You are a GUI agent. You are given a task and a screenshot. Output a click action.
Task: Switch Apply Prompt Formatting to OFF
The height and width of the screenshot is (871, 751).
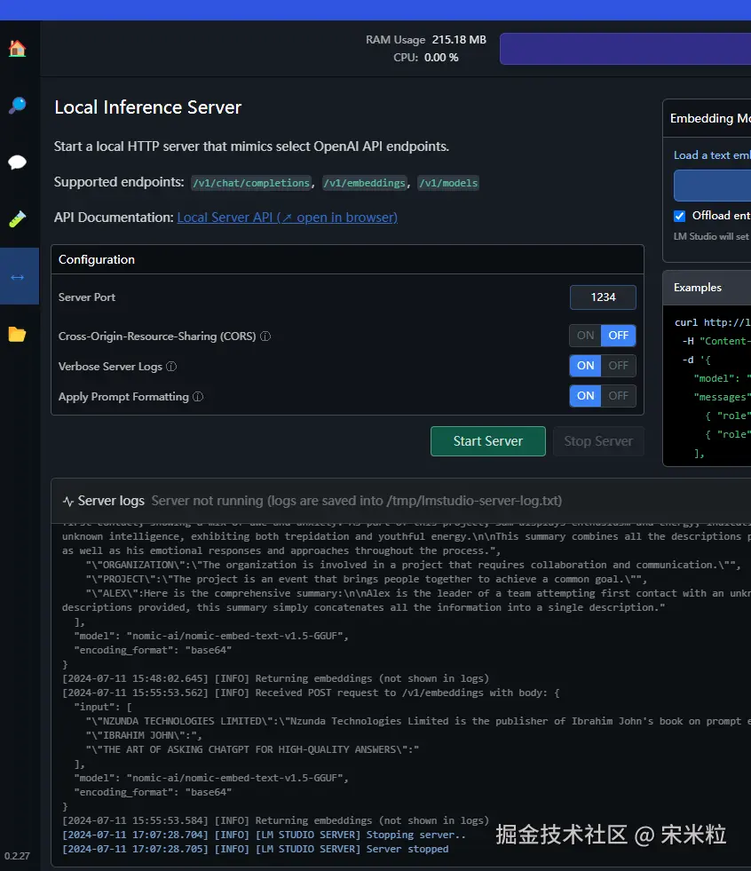tap(619, 396)
